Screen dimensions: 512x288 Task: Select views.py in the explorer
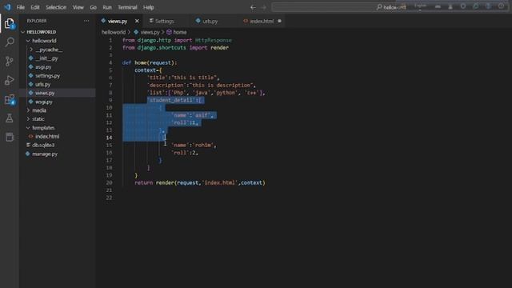point(45,93)
